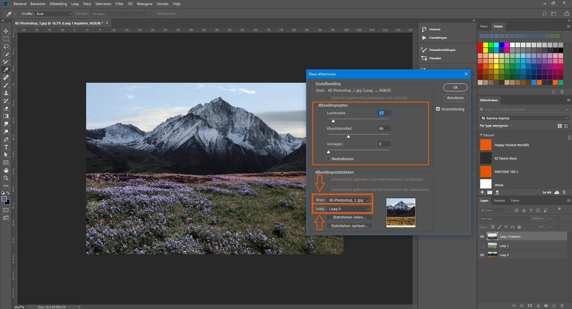Click the source preview thumbnail in dialog
Image resolution: width=572 pixels, height=309 pixels.
pos(401,213)
